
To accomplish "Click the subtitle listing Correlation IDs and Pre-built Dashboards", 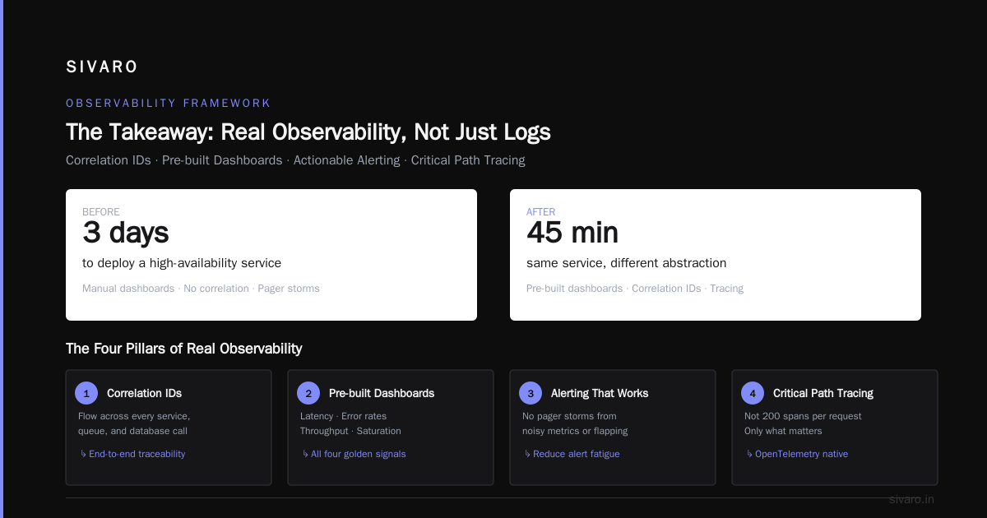I will point(295,160).
